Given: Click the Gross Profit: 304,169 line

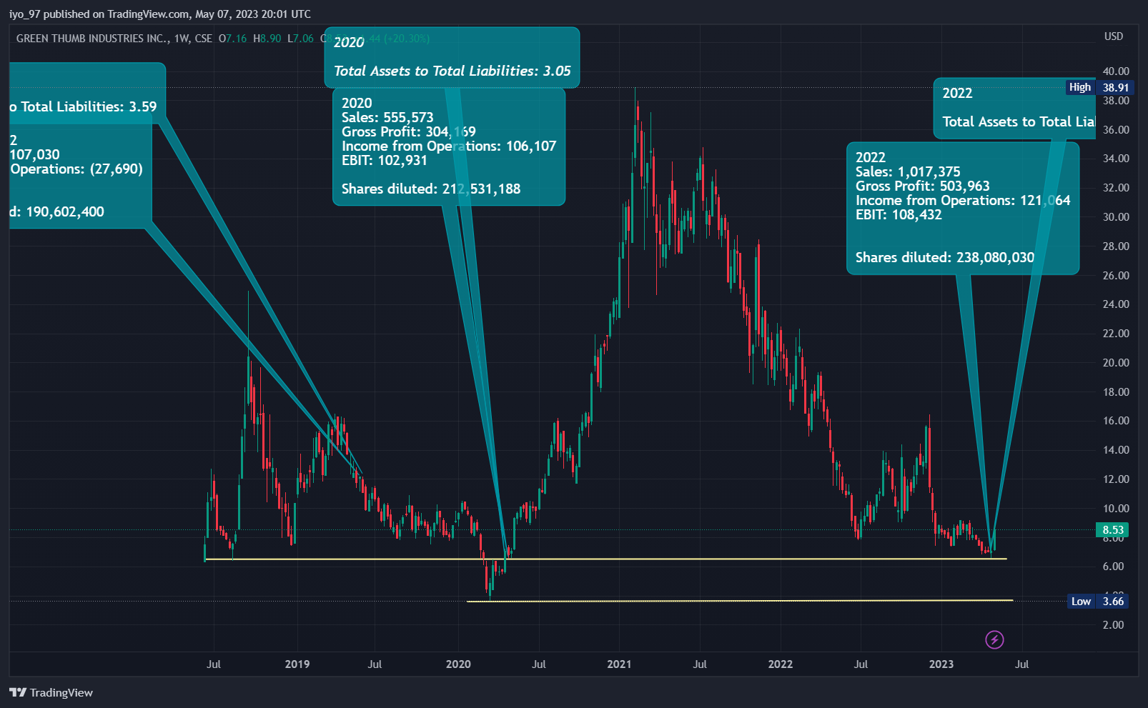Looking at the screenshot, I should [x=408, y=131].
